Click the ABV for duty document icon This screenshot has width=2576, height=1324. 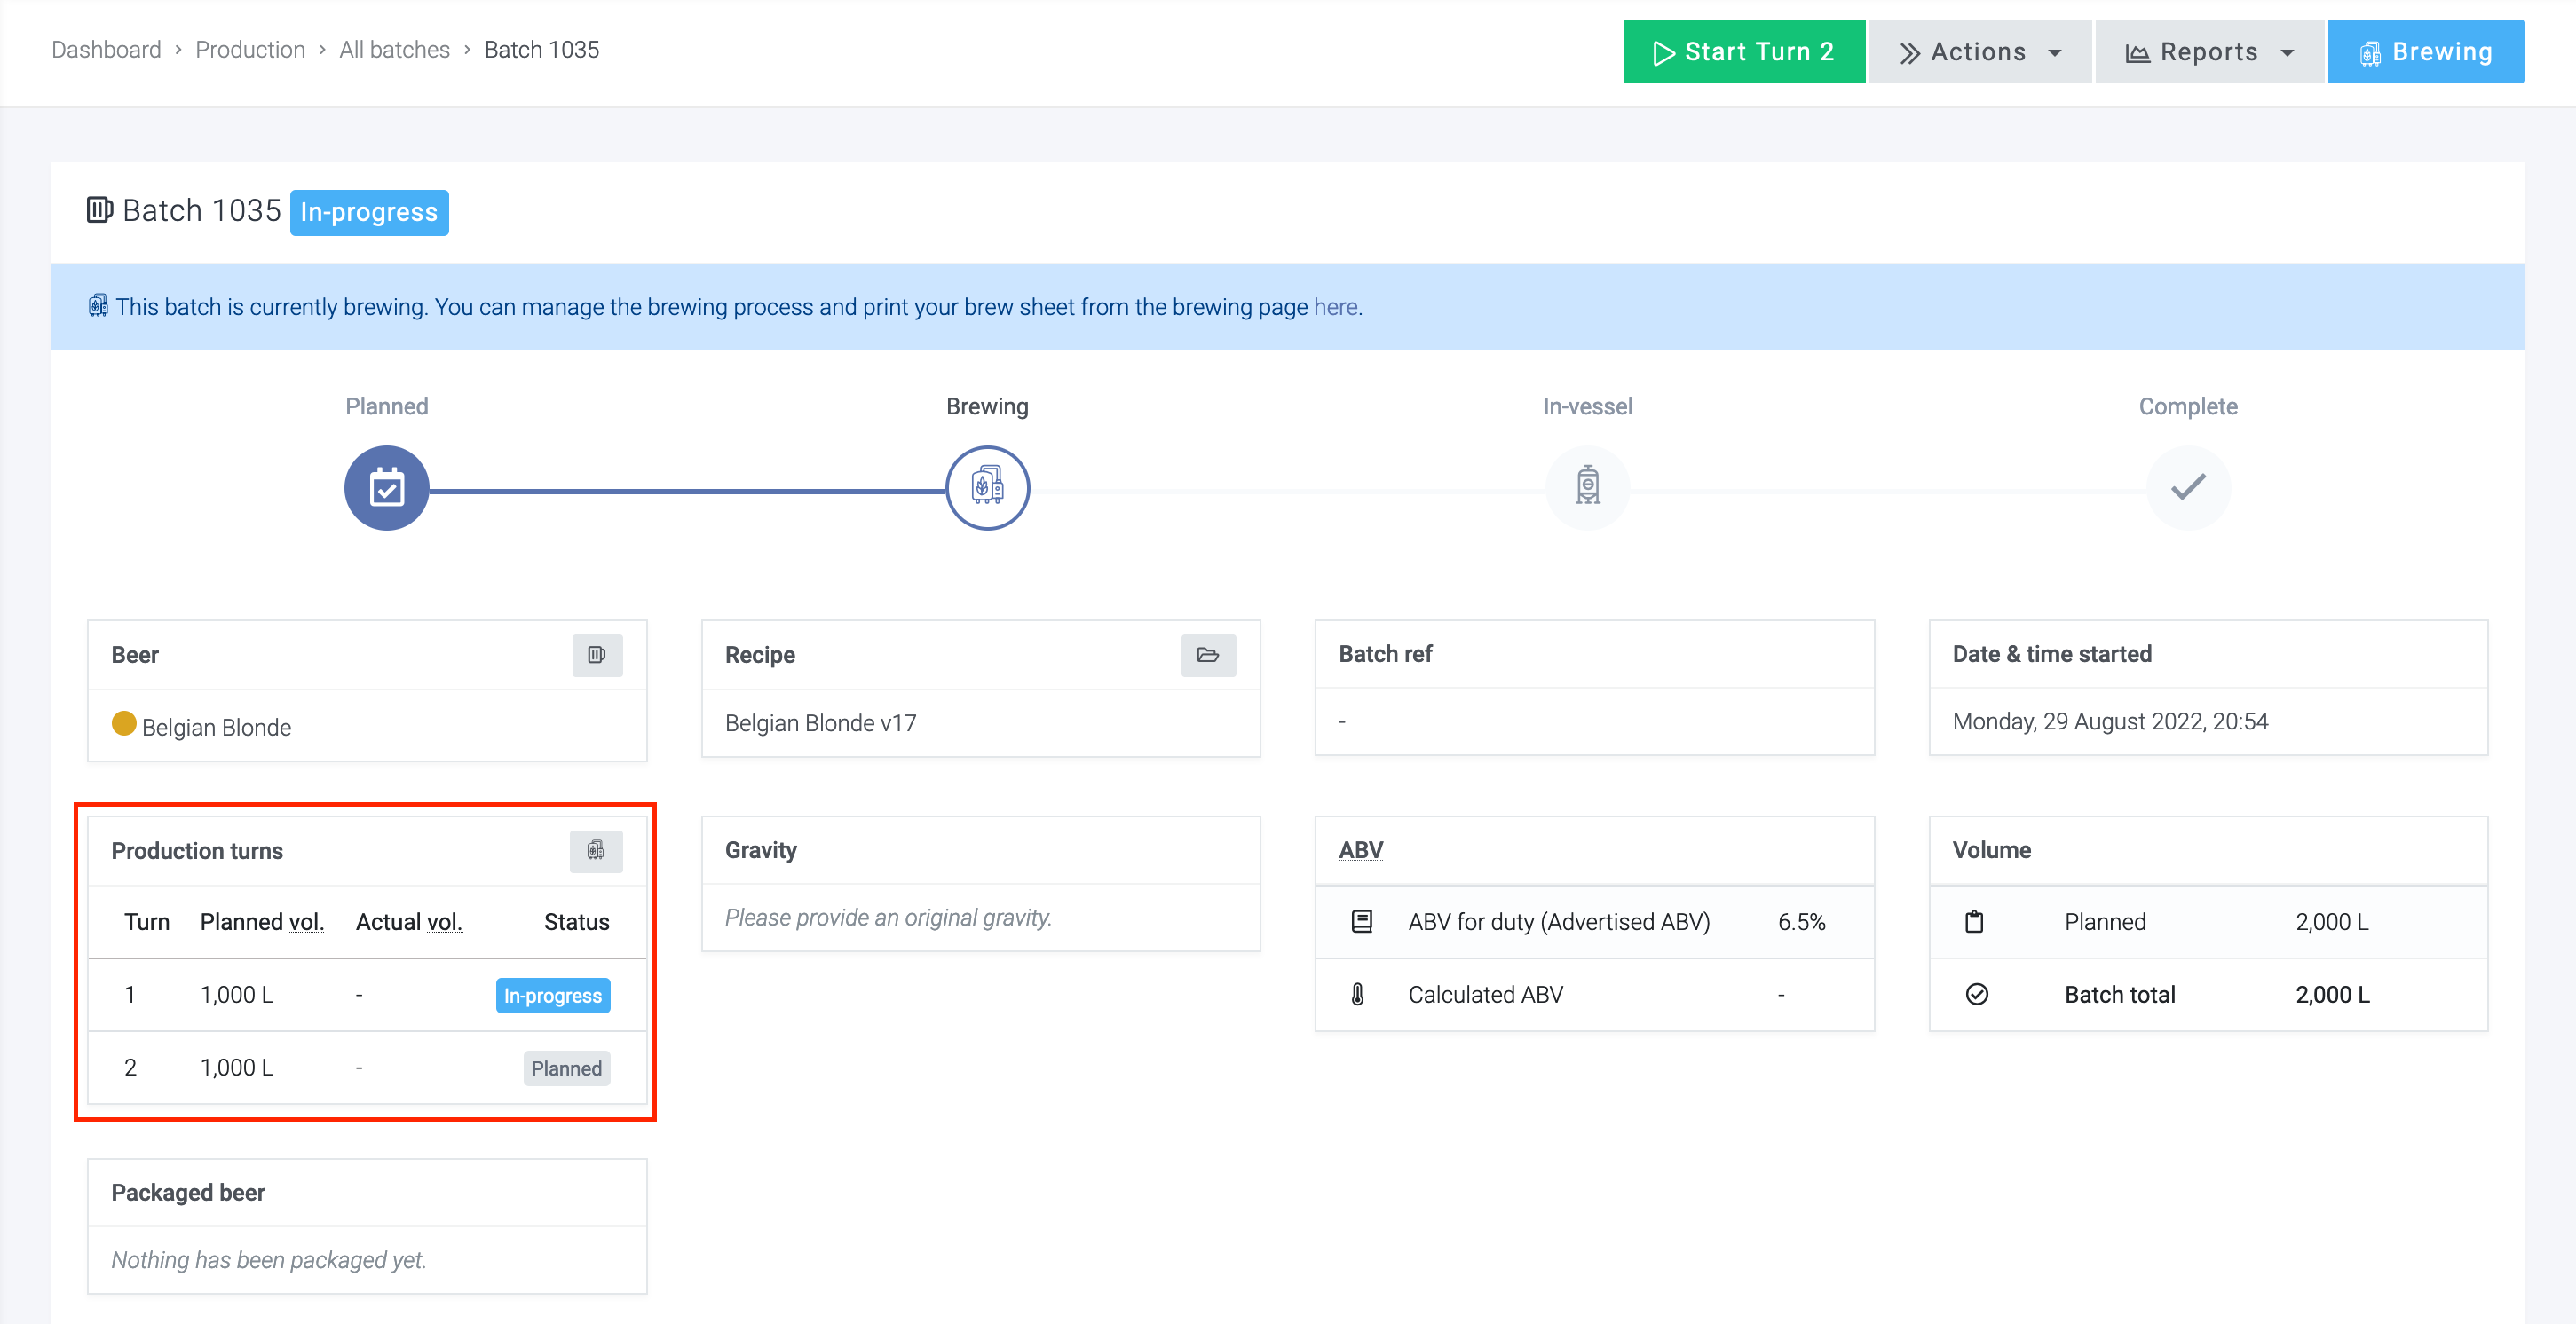coord(1361,922)
